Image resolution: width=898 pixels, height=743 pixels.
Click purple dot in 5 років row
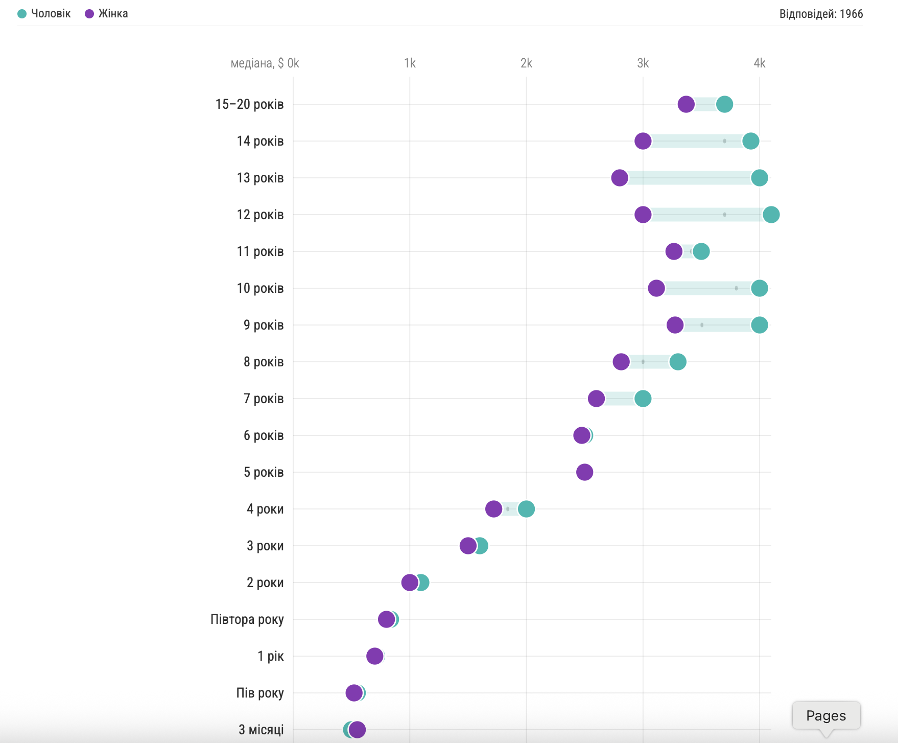click(x=584, y=472)
